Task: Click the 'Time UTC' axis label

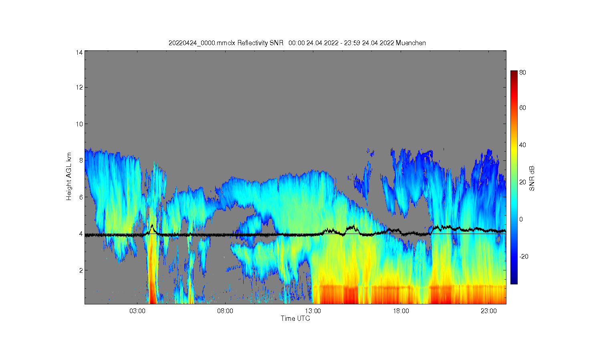Action: 295,318
